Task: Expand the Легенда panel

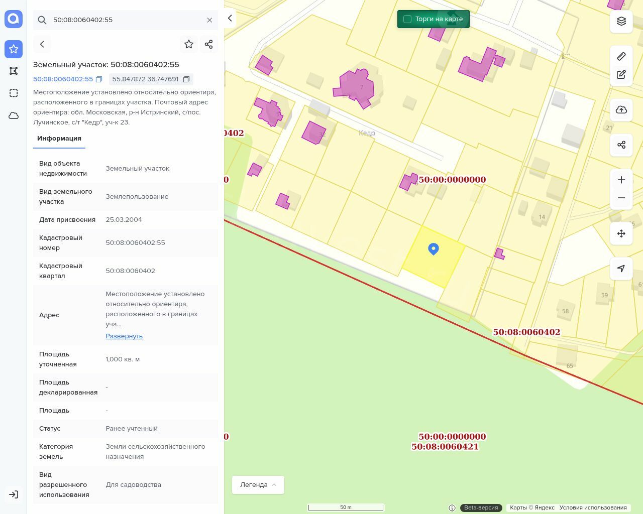Action: [258, 485]
